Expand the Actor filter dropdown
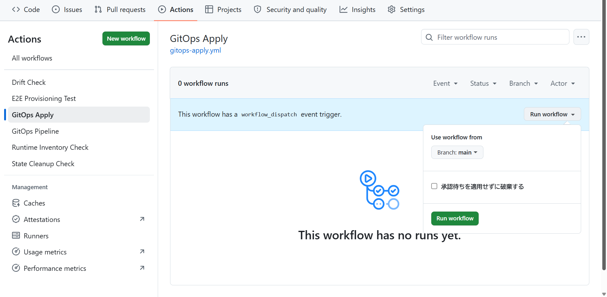This screenshot has height=297, width=607. pos(563,84)
